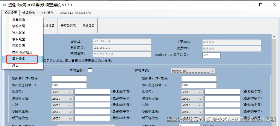The height and width of the screenshot is (126, 280).
Task: Open server 2 注册响应包 ASCII dropdown
Action: tap(192, 99)
